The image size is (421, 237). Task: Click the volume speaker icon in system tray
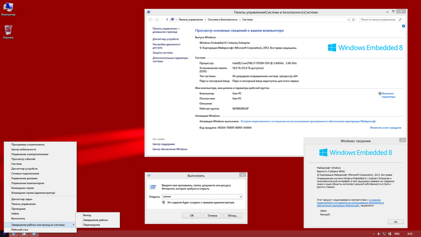pyautogui.click(x=379, y=234)
